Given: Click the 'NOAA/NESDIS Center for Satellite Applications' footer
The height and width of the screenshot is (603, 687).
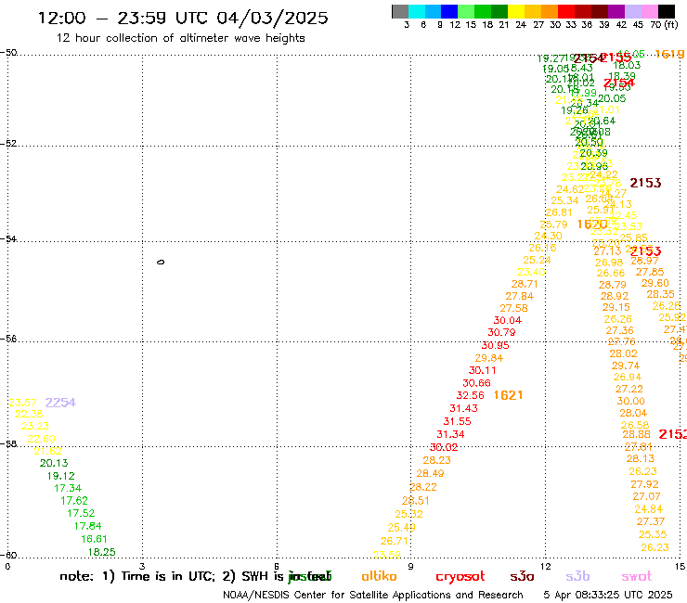Looking at the screenshot, I should (x=373, y=595).
